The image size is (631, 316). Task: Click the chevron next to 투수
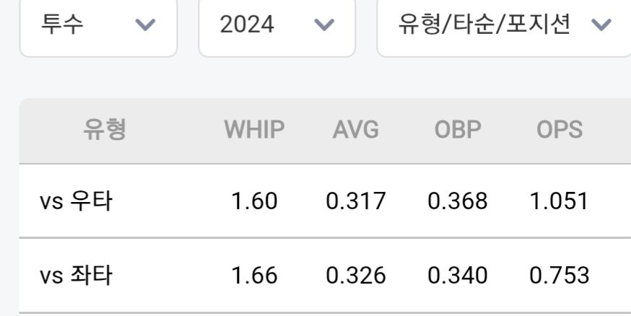pyautogui.click(x=145, y=25)
